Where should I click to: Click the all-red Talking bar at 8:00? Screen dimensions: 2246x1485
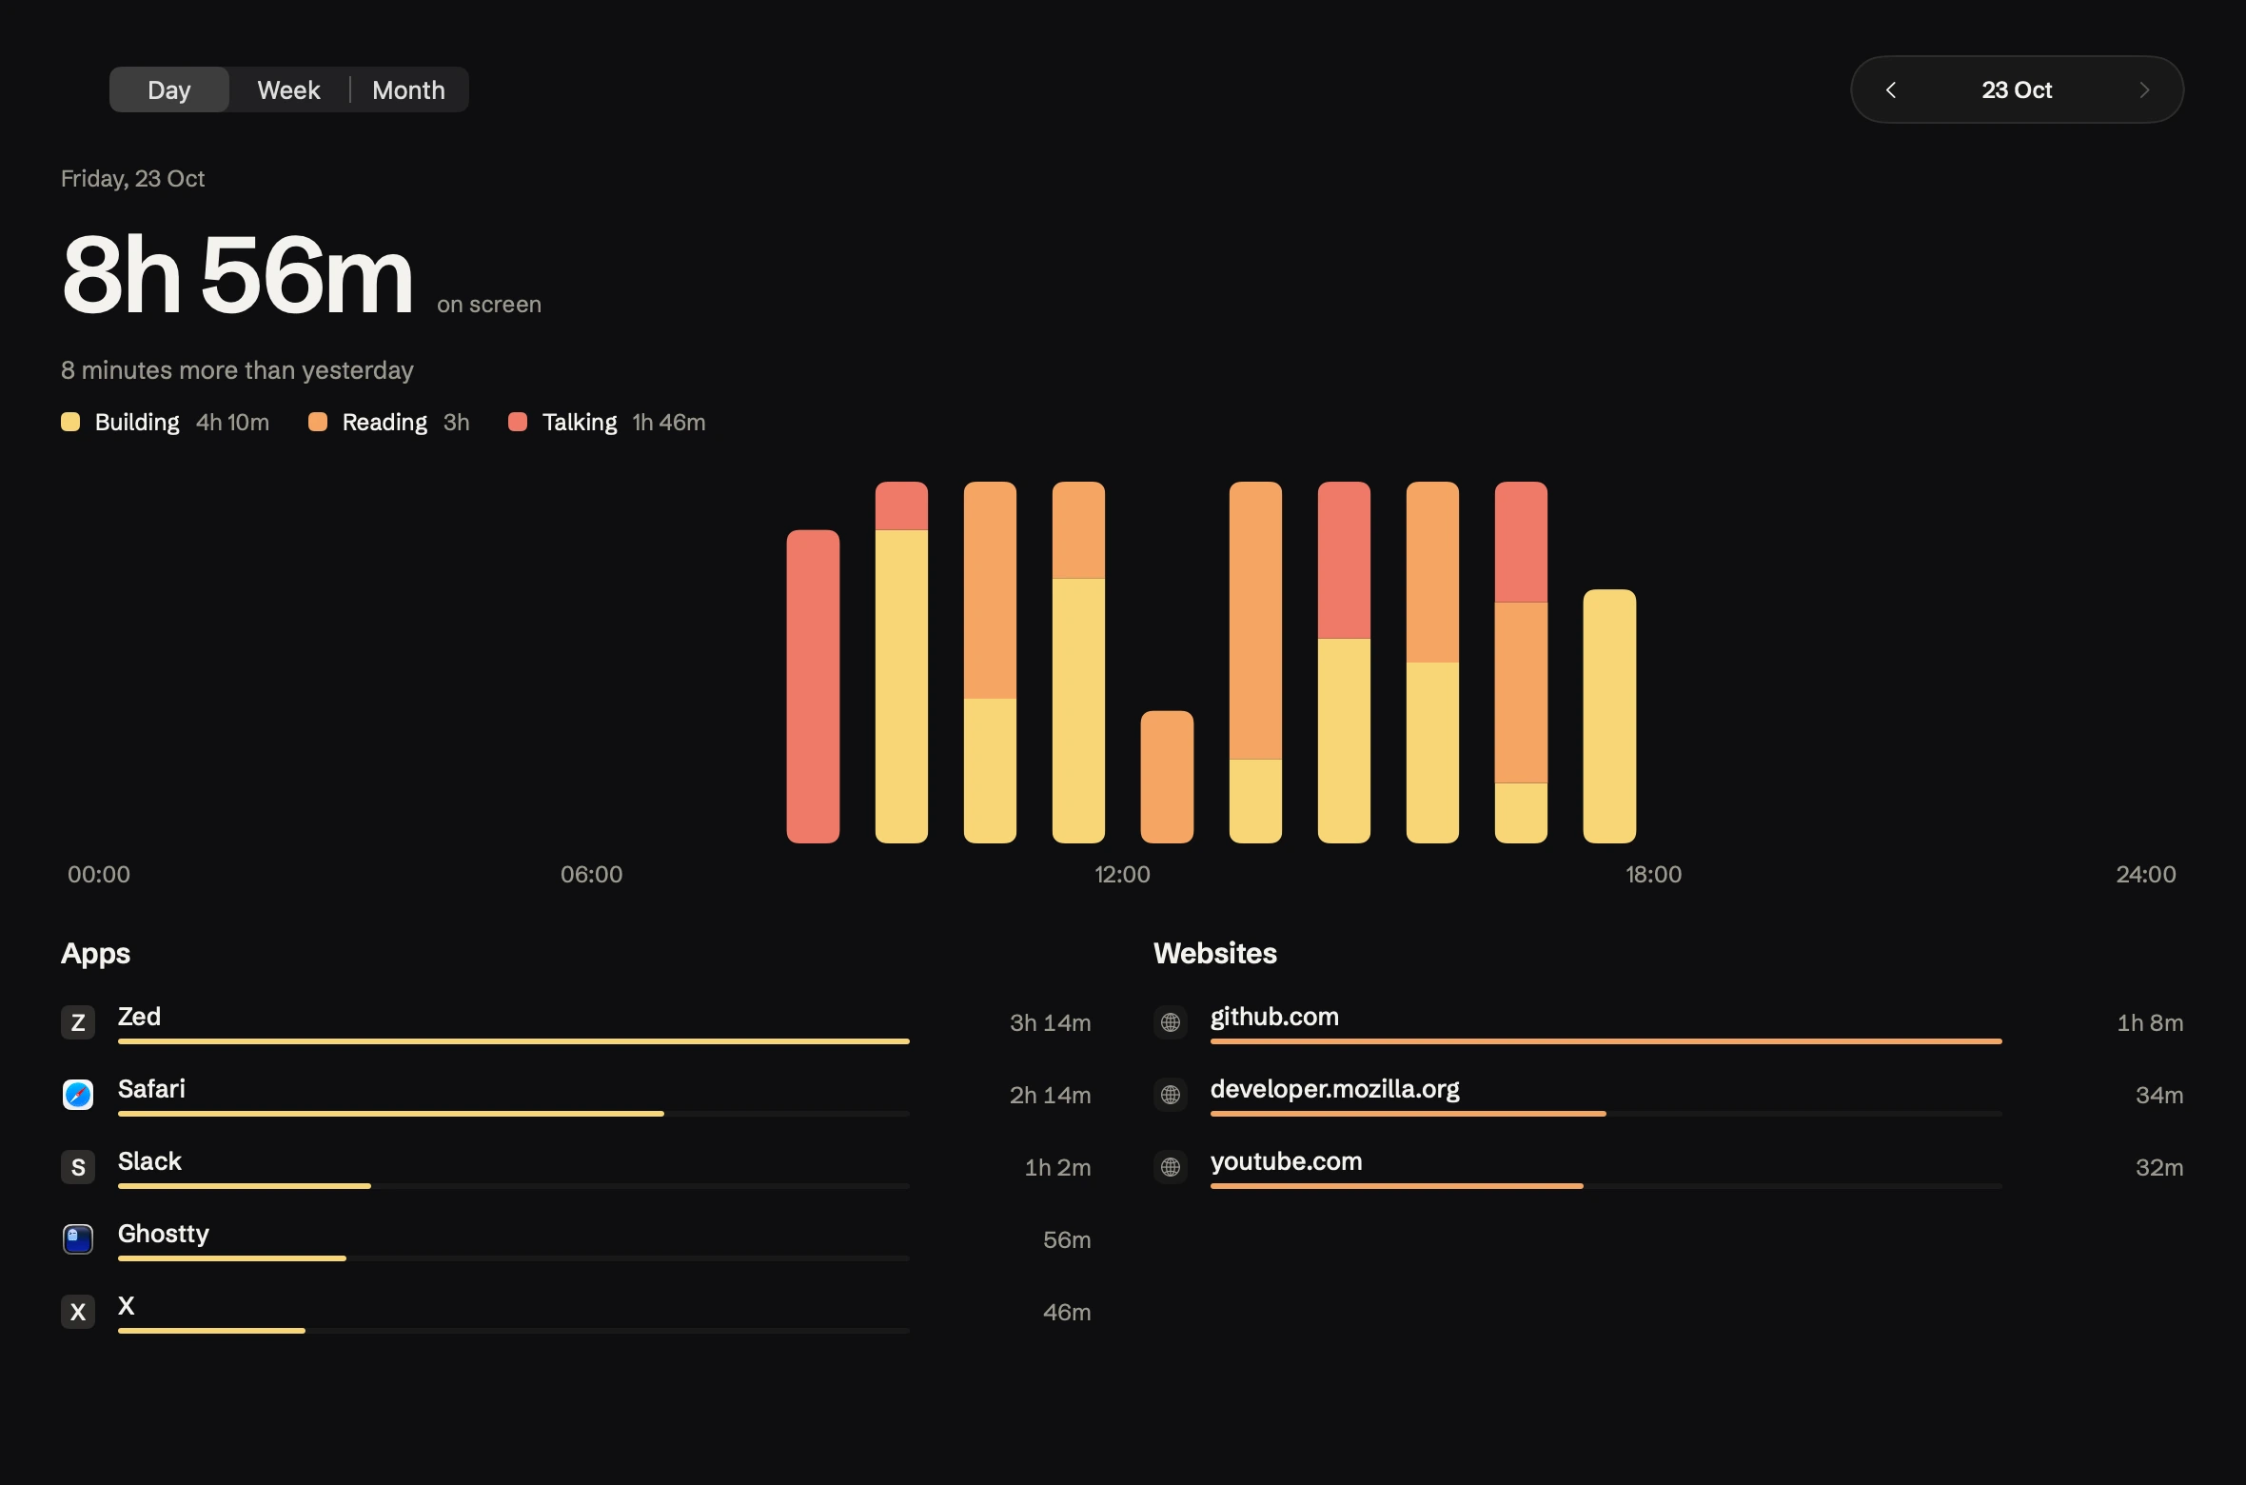813,686
